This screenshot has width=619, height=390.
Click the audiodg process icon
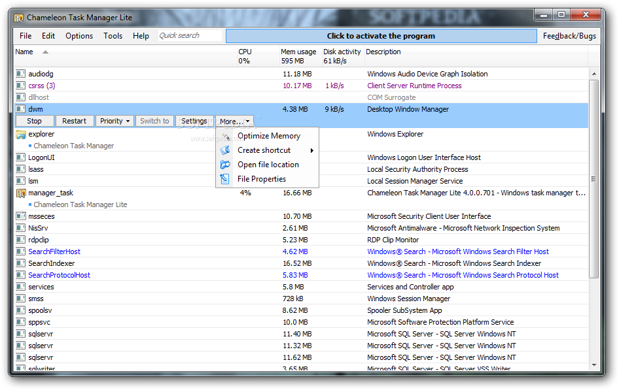[20, 74]
